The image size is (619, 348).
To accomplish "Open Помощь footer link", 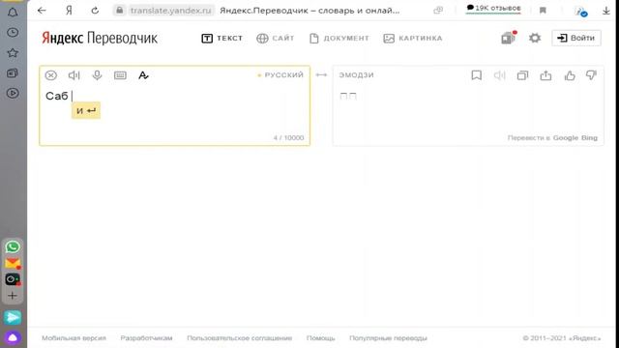I will coord(320,338).
